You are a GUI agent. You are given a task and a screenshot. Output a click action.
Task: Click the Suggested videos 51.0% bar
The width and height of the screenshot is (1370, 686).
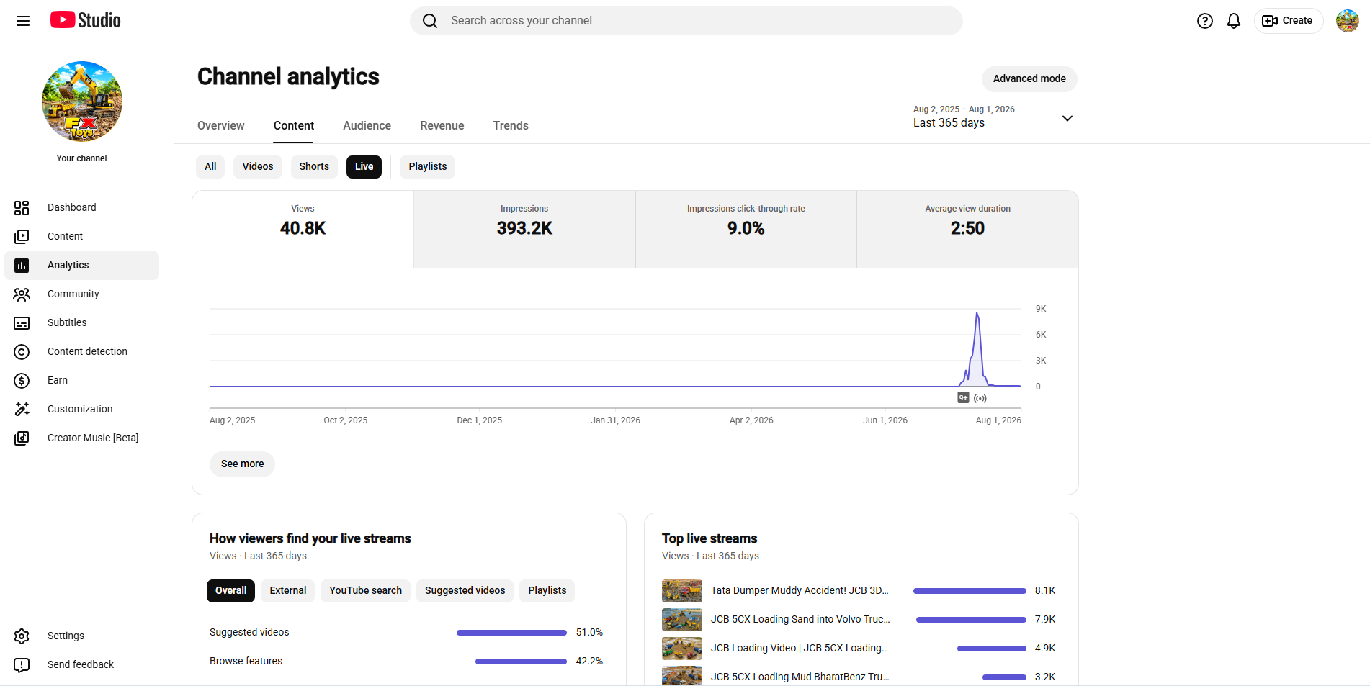pos(511,633)
